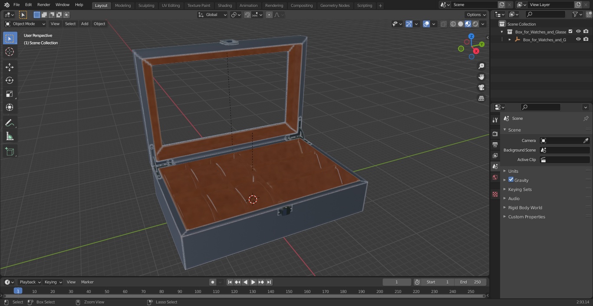Open View Layer properties tab
The width and height of the screenshot is (593, 306).
[495, 155]
